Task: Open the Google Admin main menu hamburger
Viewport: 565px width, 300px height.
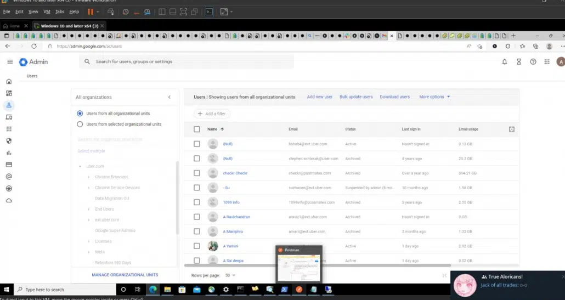Action: click(x=10, y=61)
